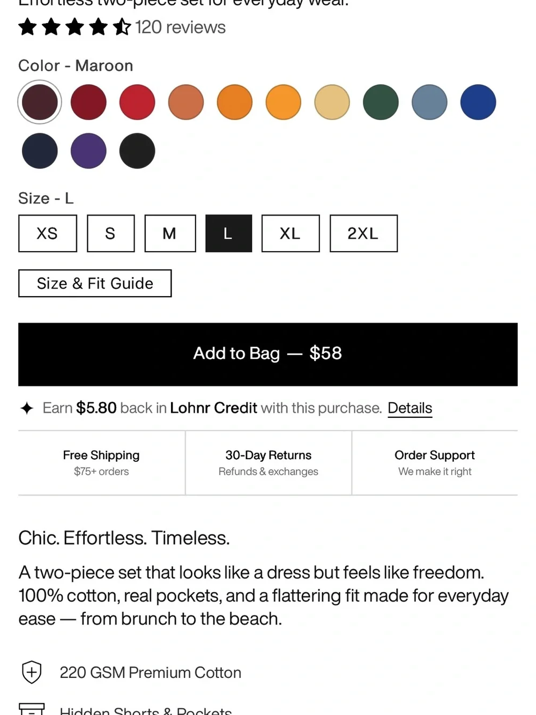
Task: Select size XS
Action: 48,233
